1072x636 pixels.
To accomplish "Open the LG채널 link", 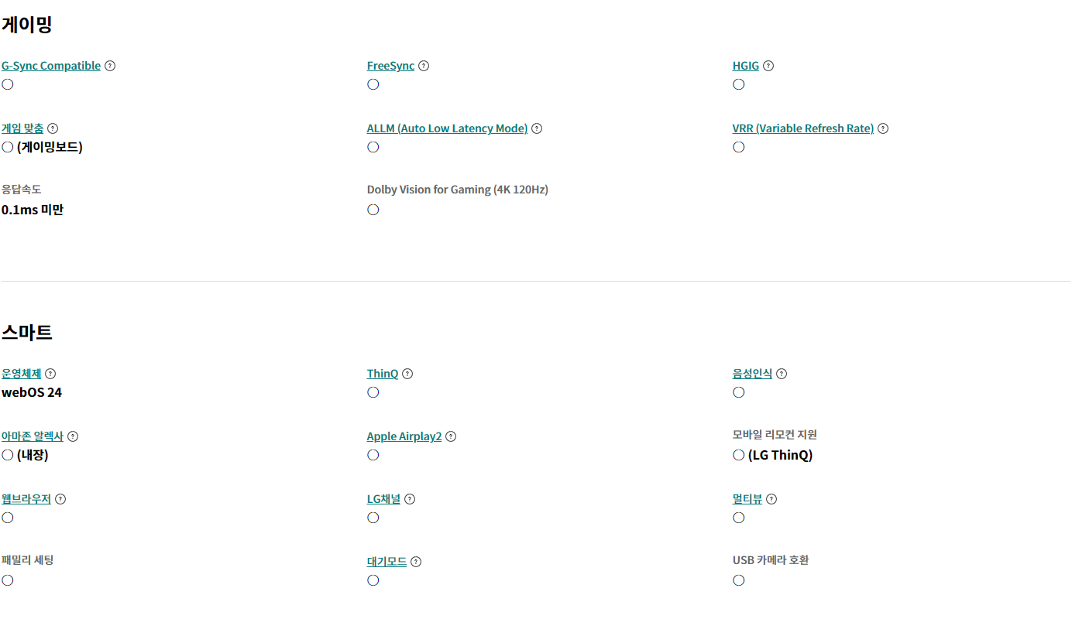I will pyautogui.click(x=383, y=499).
